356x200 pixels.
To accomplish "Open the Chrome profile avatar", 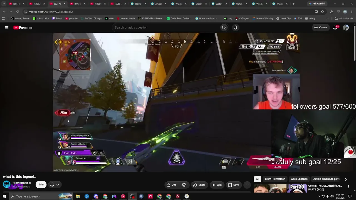I will click(345, 12).
